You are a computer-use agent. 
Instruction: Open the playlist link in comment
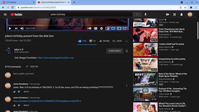[x=47, y=101]
